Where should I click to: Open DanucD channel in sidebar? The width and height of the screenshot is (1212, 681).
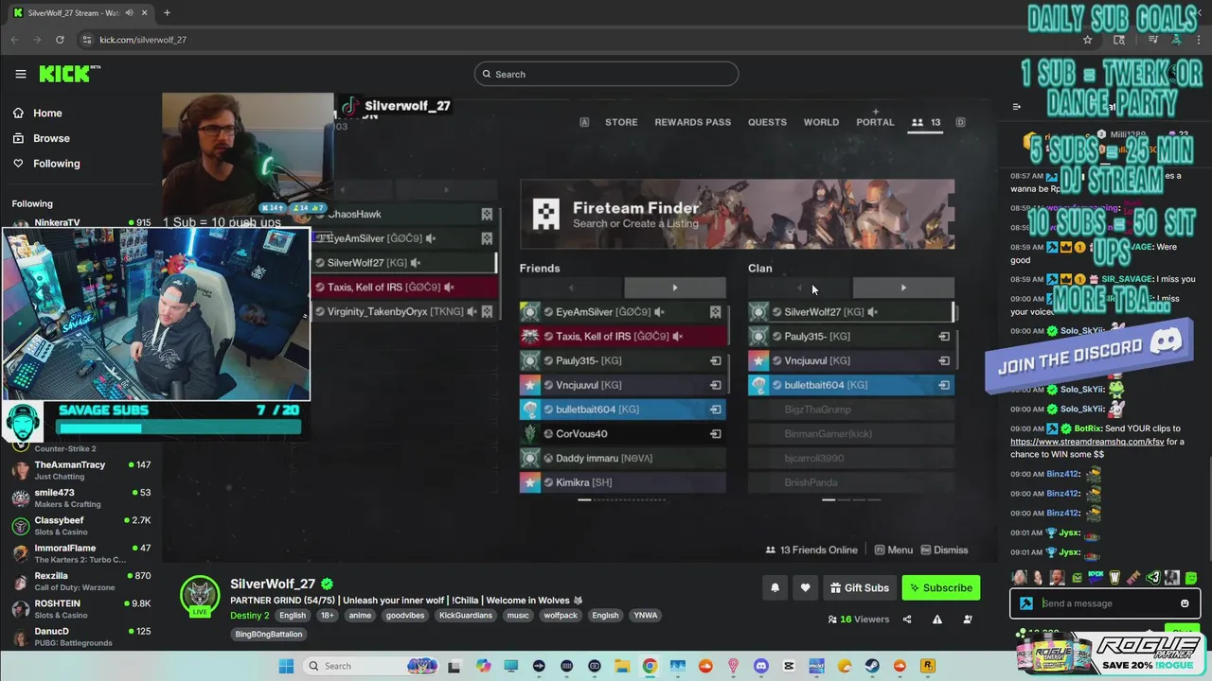click(81, 637)
